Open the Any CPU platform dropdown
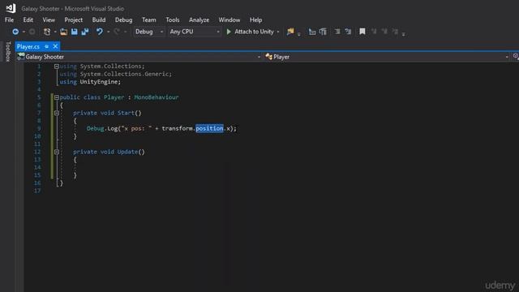Screen dimensions: 519x292 click(x=195, y=32)
